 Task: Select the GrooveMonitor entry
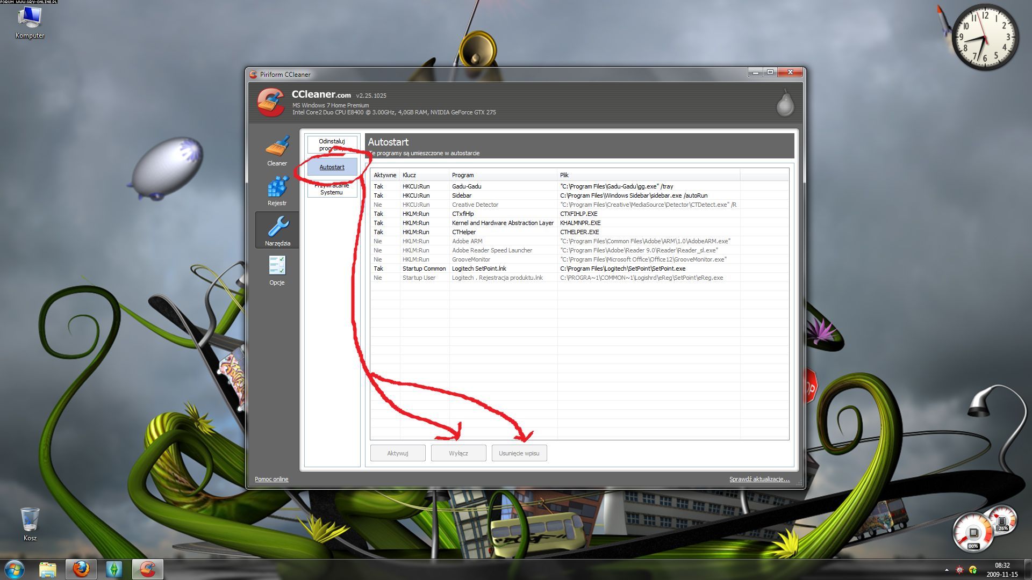coord(579,259)
